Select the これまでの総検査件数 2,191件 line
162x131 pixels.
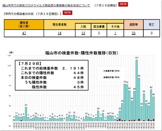pos(52,68)
